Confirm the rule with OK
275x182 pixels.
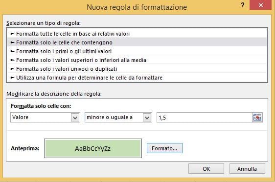(206, 169)
